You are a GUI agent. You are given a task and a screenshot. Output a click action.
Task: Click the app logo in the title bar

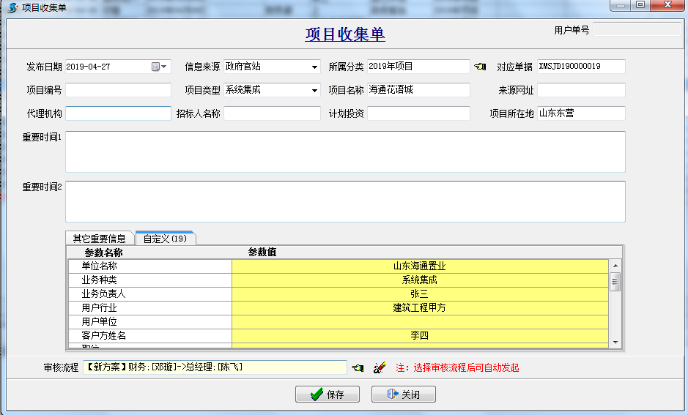[x=12, y=7]
